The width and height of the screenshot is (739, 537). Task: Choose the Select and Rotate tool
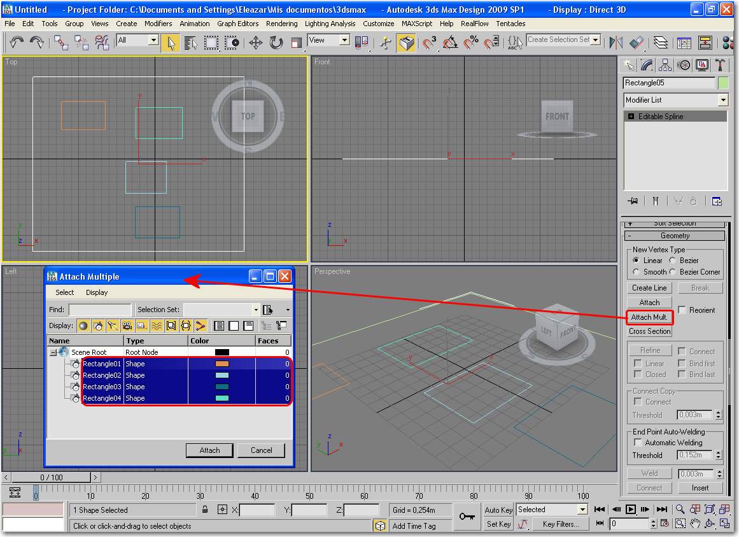pyautogui.click(x=276, y=43)
